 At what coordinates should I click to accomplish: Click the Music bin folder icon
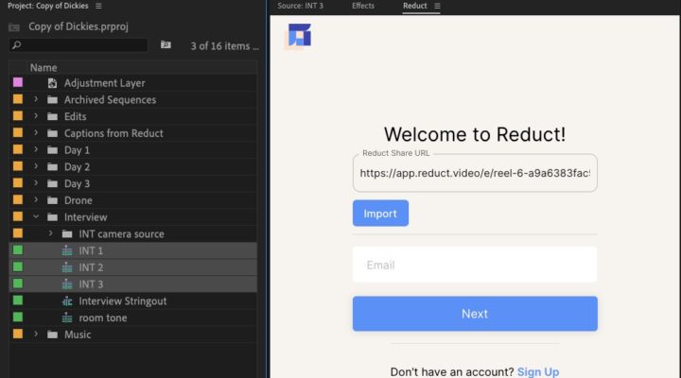[53, 335]
